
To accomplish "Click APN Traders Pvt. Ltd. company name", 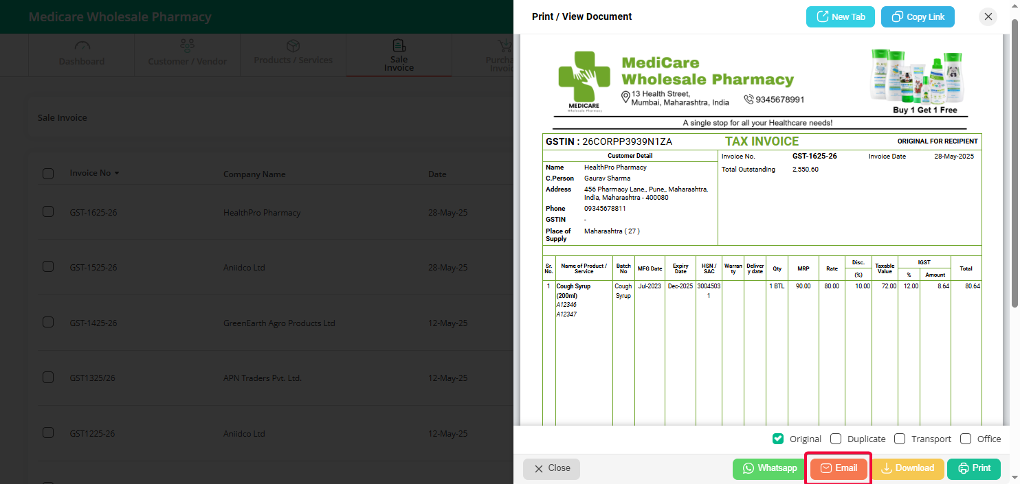I will click(x=263, y=378).
